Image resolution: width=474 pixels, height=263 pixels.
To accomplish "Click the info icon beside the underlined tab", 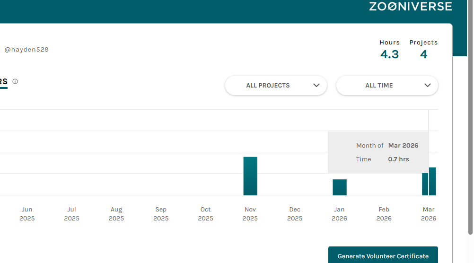I will (15, 81).
